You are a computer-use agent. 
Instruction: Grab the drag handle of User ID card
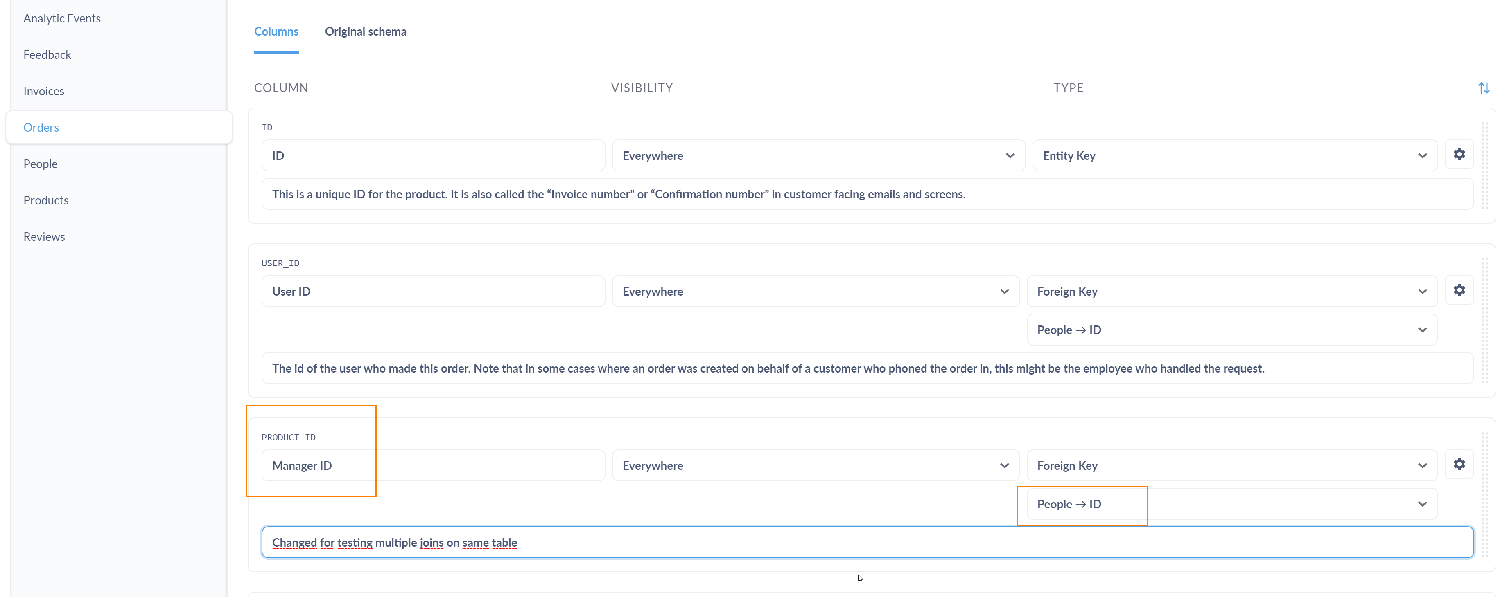click(1484, 320)
